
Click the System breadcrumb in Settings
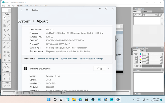point(24,21)
